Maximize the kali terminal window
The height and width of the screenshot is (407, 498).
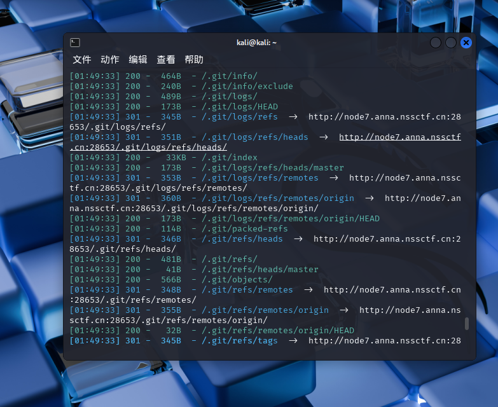pos(451,43)
